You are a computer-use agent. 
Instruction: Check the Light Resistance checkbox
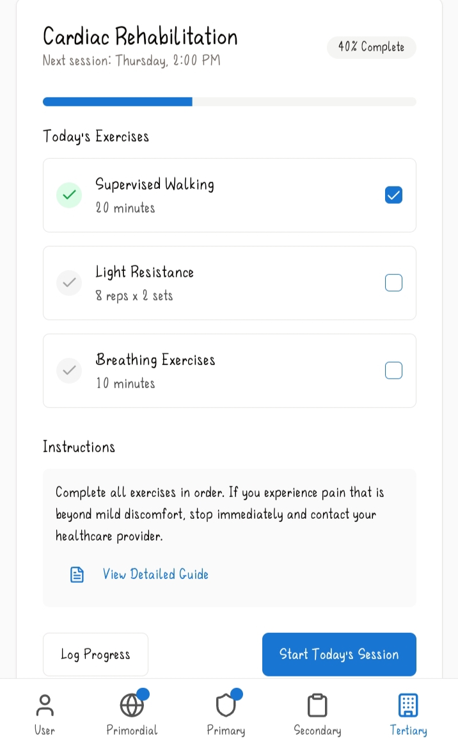[x=393, y=283]
